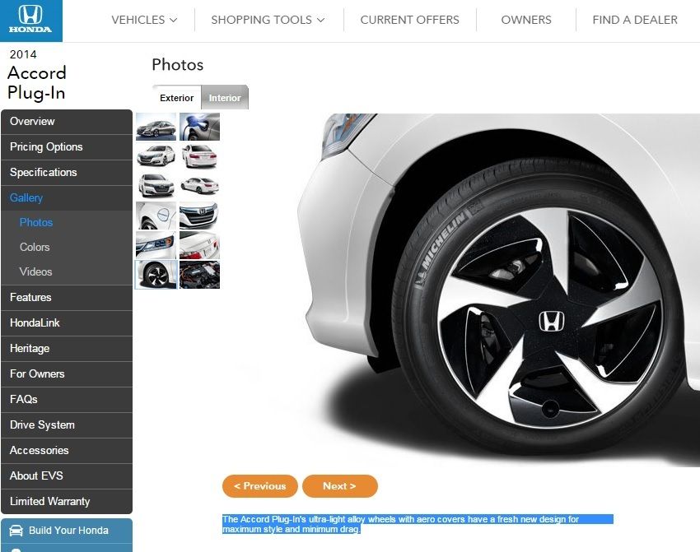Open the front grille Honda badge thumbnail

pyautogui.click(x=199, y=216)
